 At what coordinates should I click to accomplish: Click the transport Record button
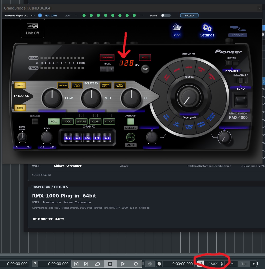[x=136, y=264]
